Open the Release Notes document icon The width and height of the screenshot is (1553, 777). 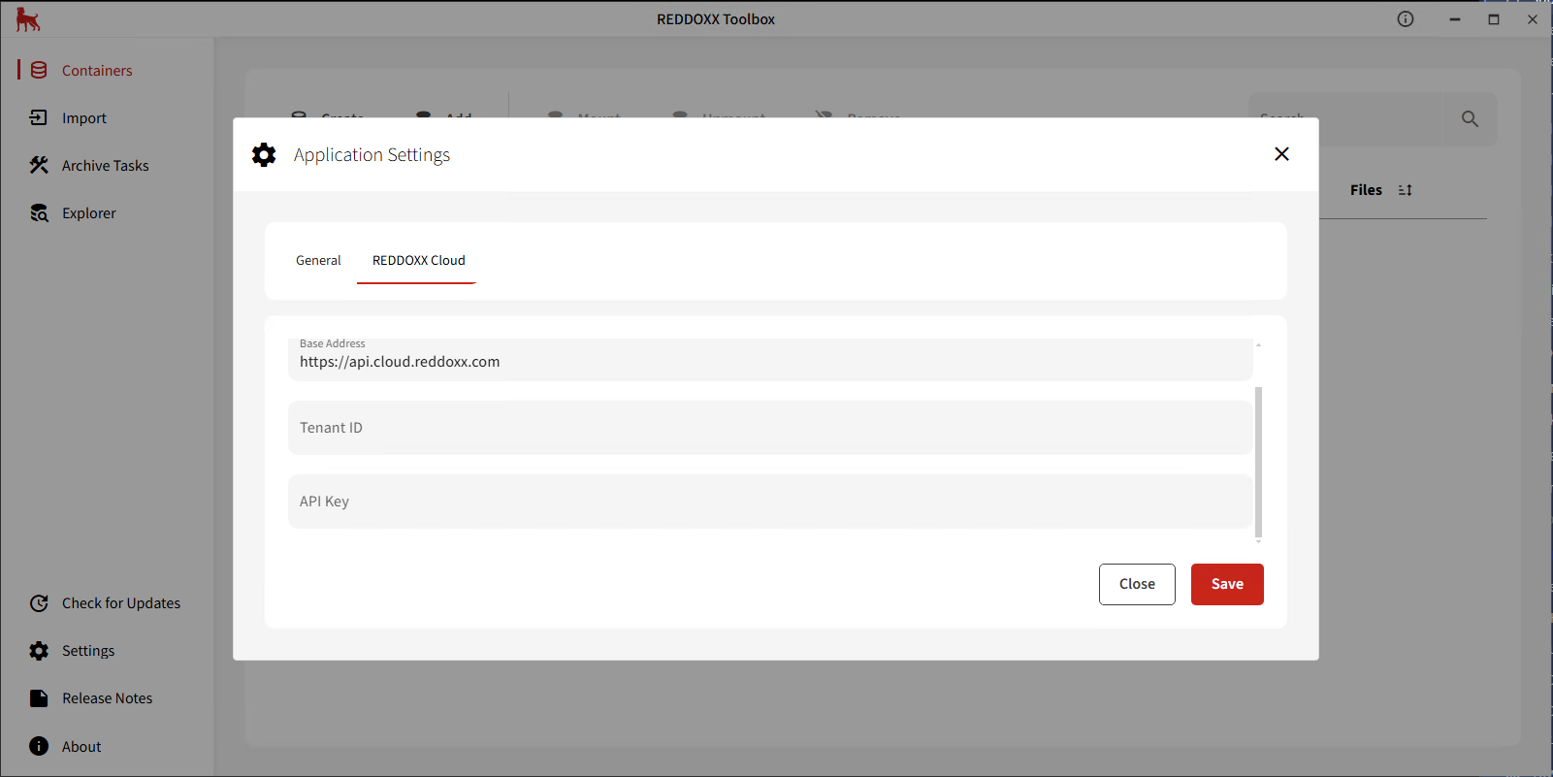[39, 697]
